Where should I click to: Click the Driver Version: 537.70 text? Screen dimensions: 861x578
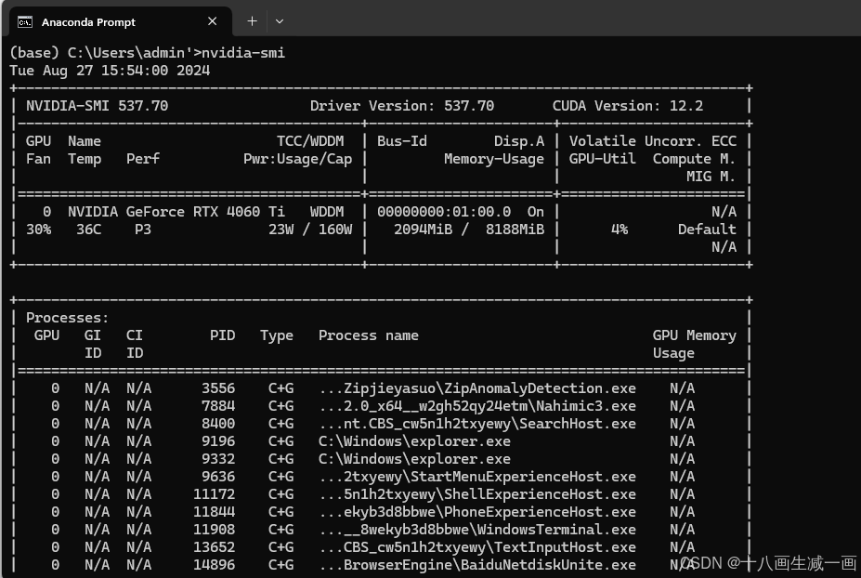point(402,106)
